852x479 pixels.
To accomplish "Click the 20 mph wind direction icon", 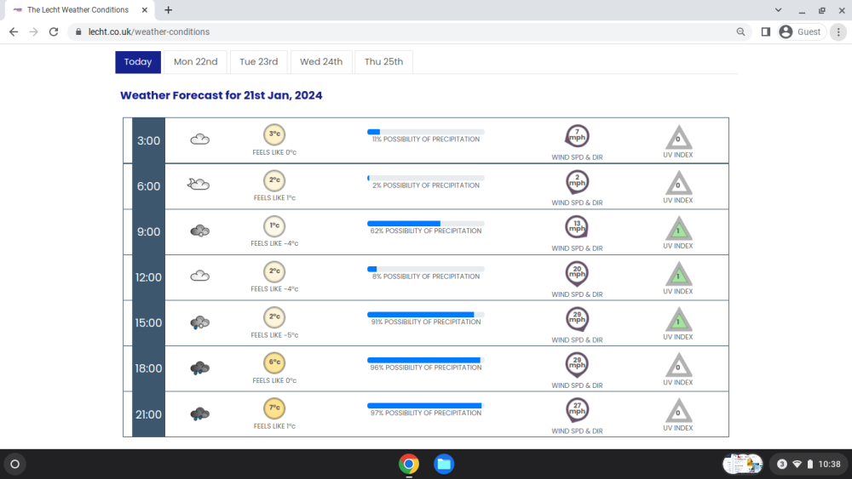I will (x=577, y=273).
